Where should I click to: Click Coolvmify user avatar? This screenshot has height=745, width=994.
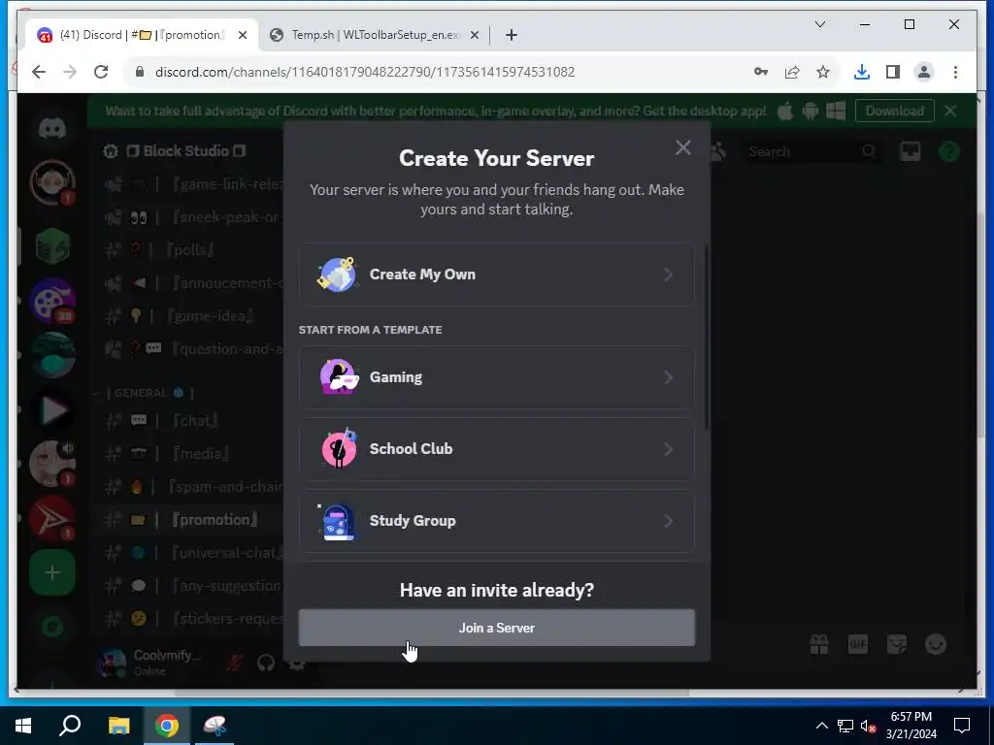coord(111,663)
